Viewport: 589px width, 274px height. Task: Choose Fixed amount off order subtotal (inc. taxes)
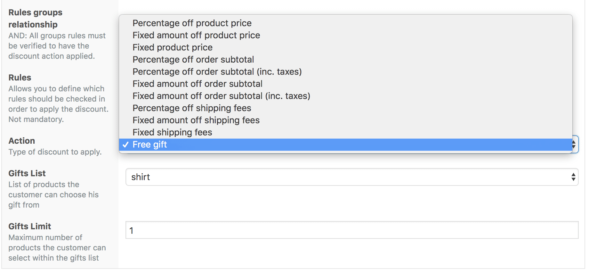point(345,96)
